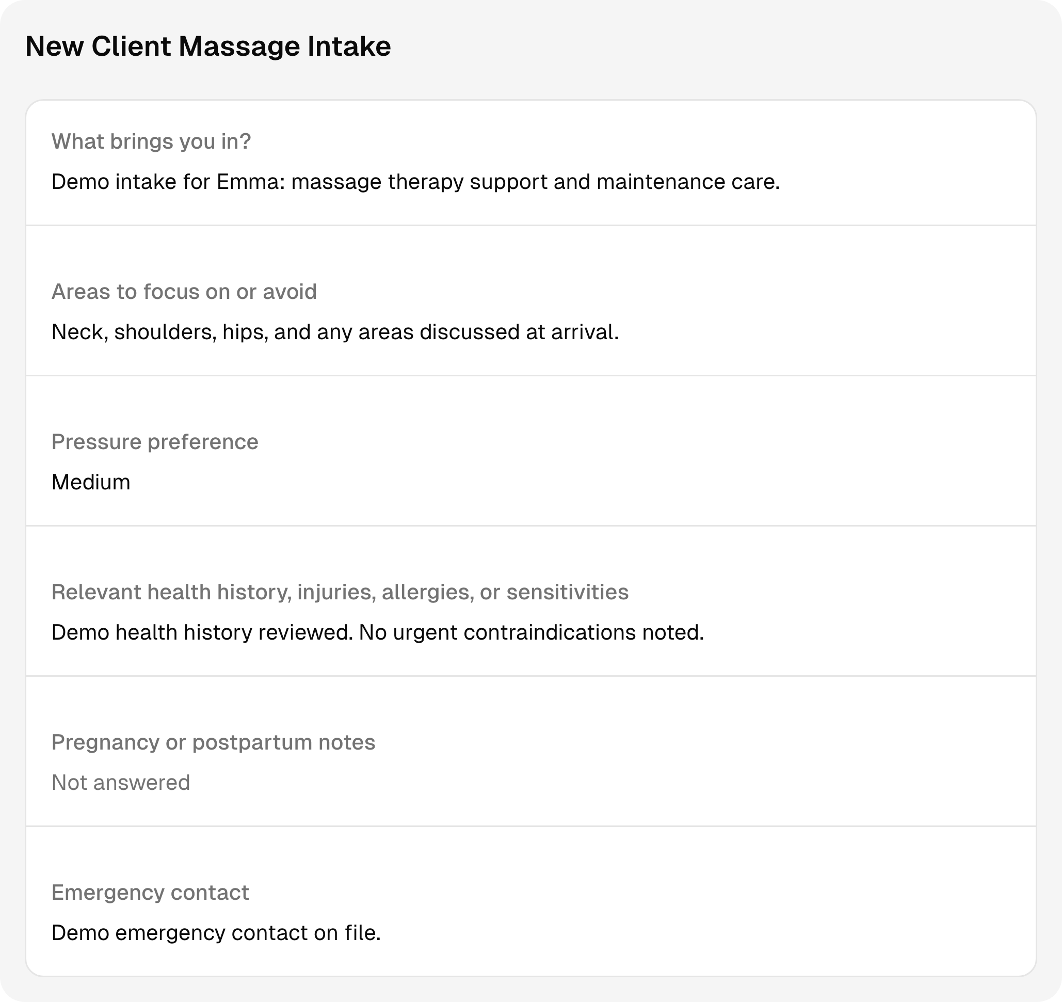Viewport: 1062px width, 1002px height.
Task: Click the 'What brings you in?' label
Action: [151, 141]
